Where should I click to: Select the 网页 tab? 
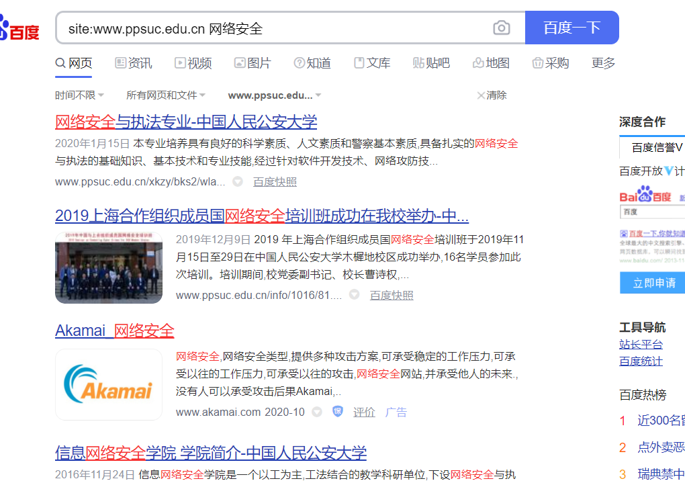pyautogui.click(x=73, y=63)
